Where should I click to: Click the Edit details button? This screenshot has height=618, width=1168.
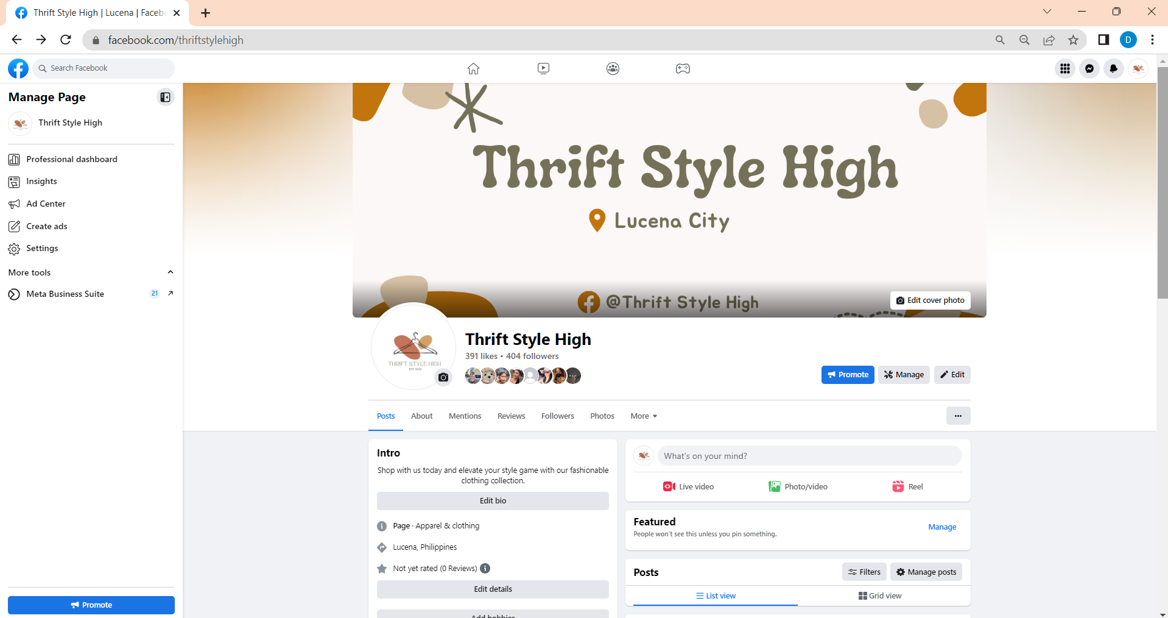click(493, 589)
